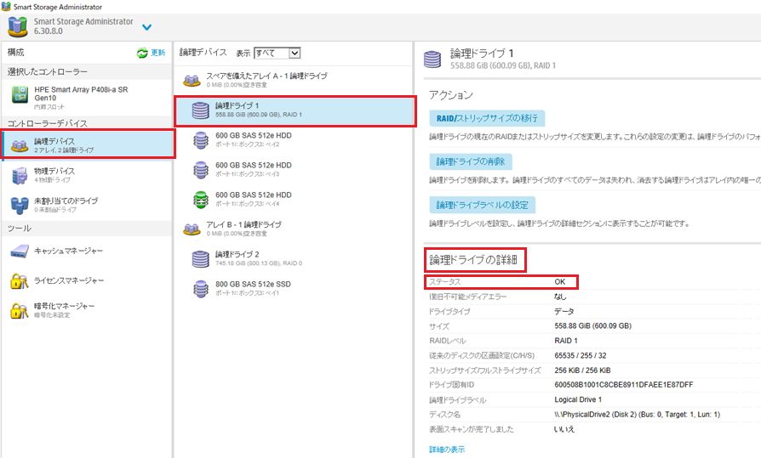Click the 物理デバイス sidebar icon
The image size is (761, 458).
point(20,175)
